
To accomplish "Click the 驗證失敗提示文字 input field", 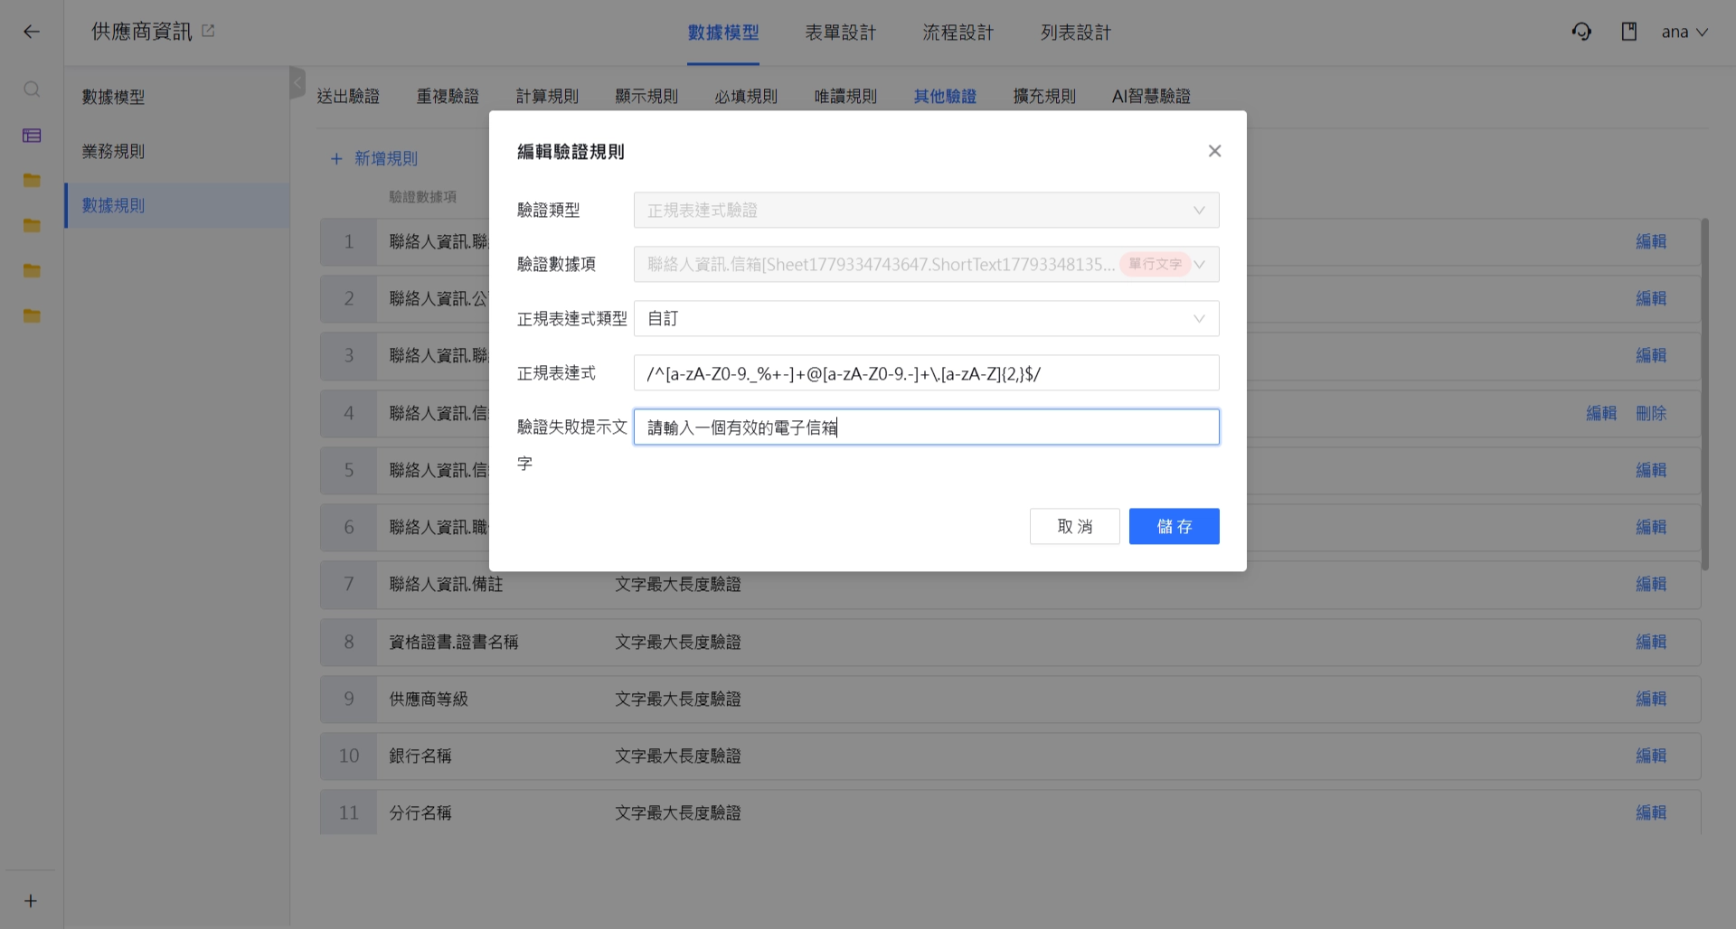I will 926,427.
